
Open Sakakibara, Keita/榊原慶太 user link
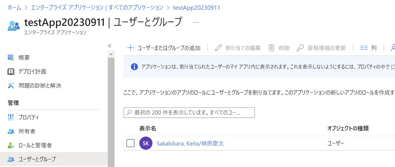pyautogui.click(x=190, y=144)
